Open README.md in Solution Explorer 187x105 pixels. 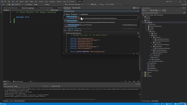tap(153, 69)
